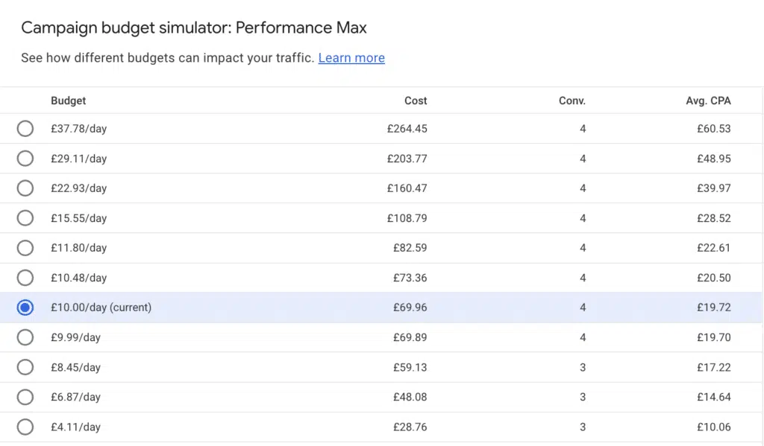Viewport: 764px width, 446px height.
Task: Click the £73.36 cost value
Action: pos(410,278)
